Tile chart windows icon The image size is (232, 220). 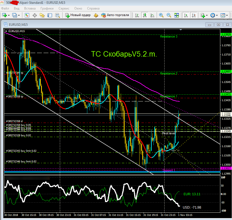point(177,15)
